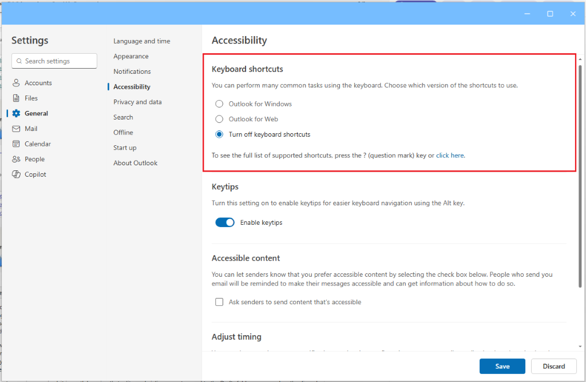The width and height of the screenshot is (586, 382).
Task: Select Outlook for Windows shortcuts
Action: pyautogui.click(x=219, y=104)
